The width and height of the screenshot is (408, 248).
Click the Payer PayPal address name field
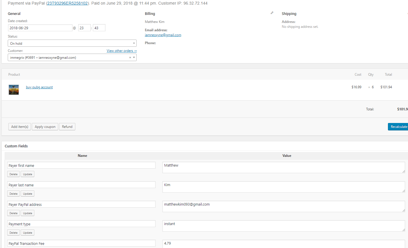click(x=81, y=204)
